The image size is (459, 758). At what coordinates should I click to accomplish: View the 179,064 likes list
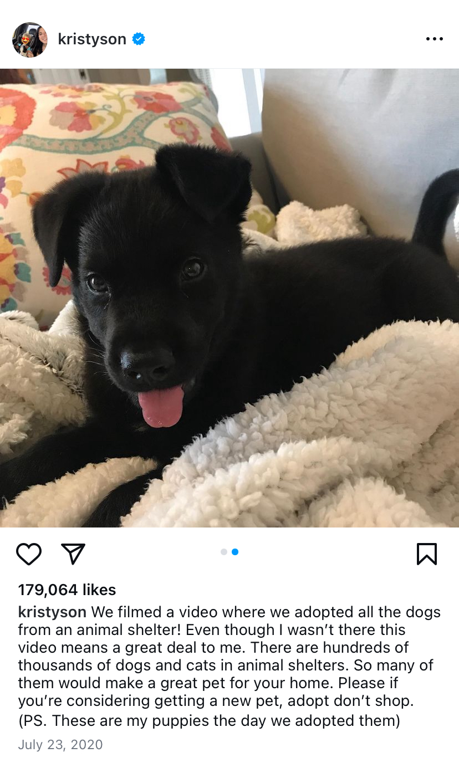tap(67, 590)
